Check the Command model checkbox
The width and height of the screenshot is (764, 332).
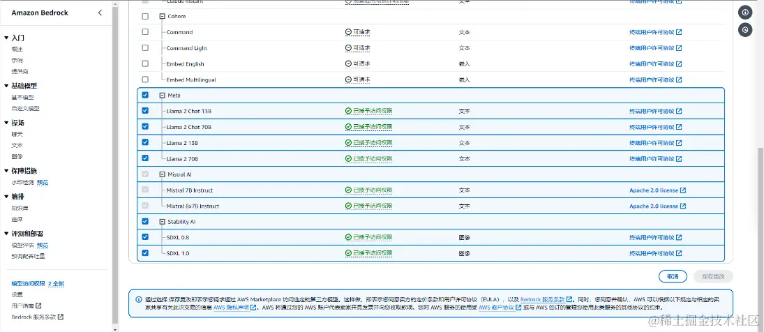coord(145,31)
